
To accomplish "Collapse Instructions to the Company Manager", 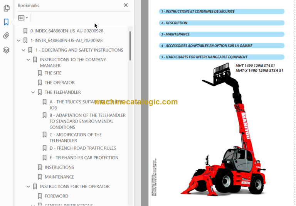I will 28,60.
